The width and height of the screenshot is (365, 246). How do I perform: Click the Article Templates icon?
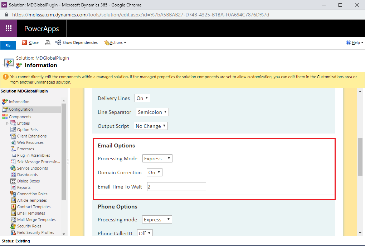(13, 200)
